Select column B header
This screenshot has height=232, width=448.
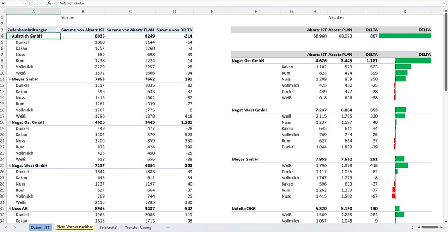coord(83,12)
